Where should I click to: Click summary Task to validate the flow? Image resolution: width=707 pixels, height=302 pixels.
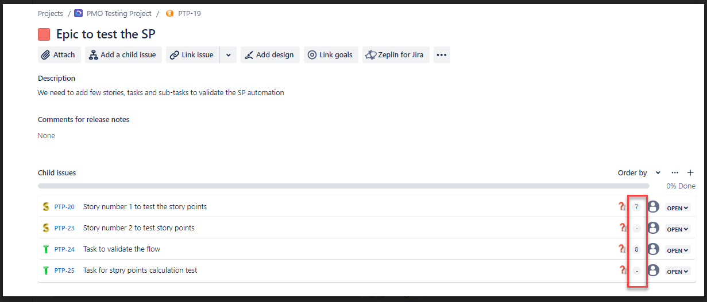[122, 249]
